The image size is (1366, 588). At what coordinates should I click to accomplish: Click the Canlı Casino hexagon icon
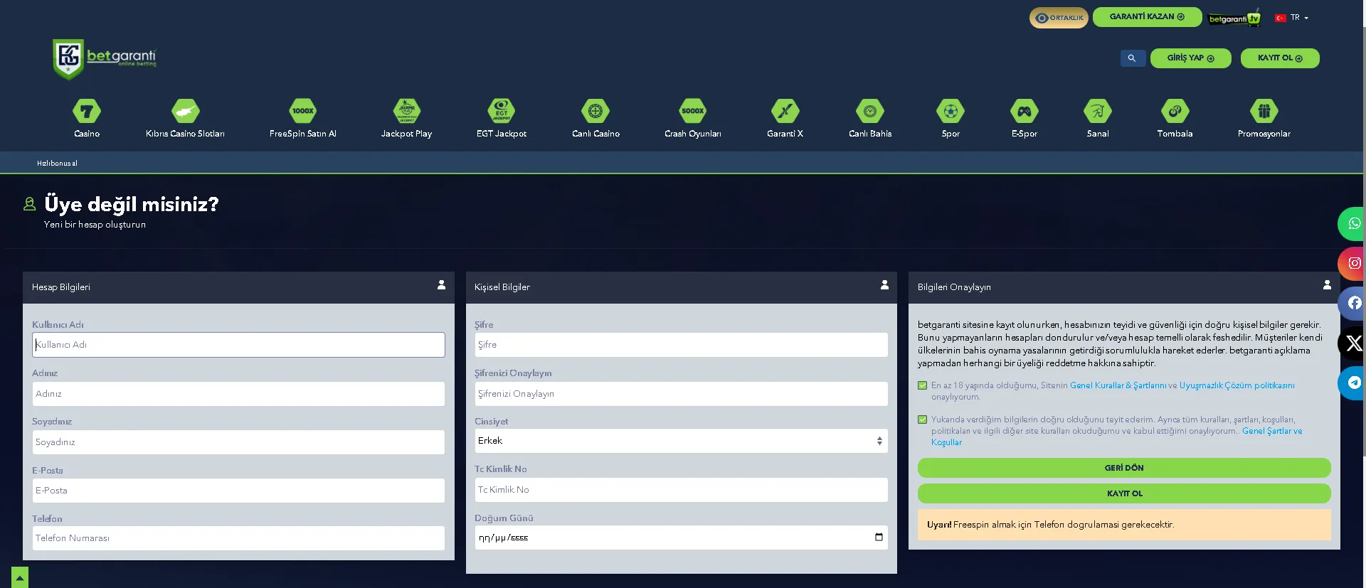point(595,112)
